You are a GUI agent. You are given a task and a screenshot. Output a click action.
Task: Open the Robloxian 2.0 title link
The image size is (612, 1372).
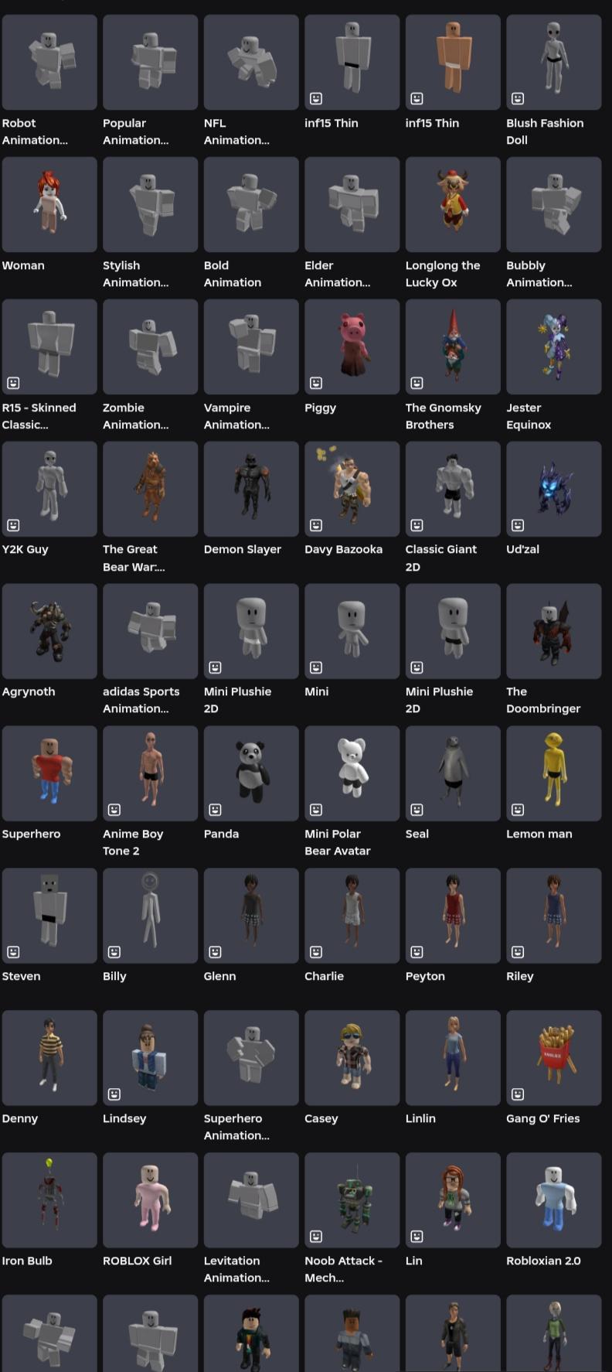pos(543,1261)
